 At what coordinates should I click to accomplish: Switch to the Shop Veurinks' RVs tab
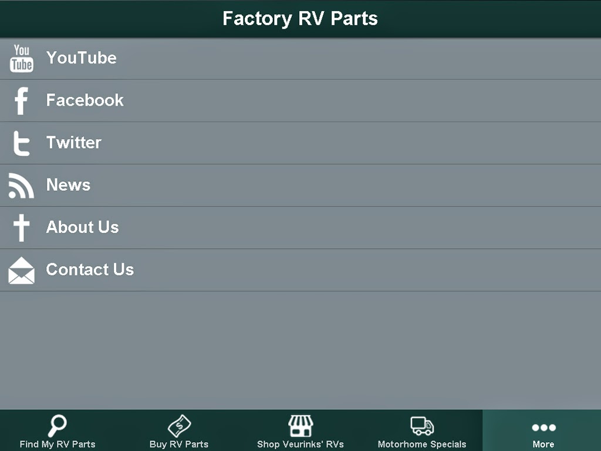coord(300,432)
